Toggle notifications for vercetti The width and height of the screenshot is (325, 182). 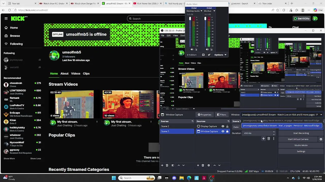click(39, 67)
